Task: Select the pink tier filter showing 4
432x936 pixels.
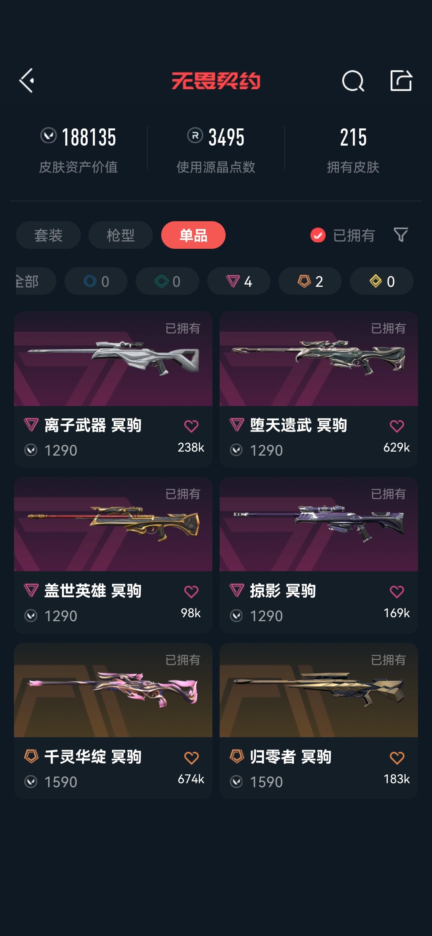Action: [239, 281]
